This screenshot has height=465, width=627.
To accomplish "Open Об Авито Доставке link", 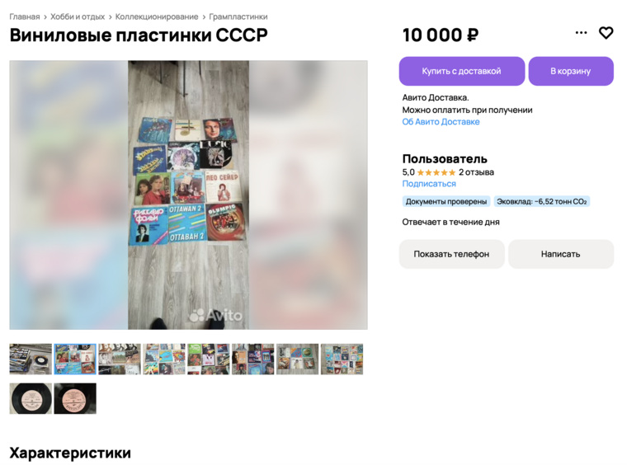I will click(441, 122).
